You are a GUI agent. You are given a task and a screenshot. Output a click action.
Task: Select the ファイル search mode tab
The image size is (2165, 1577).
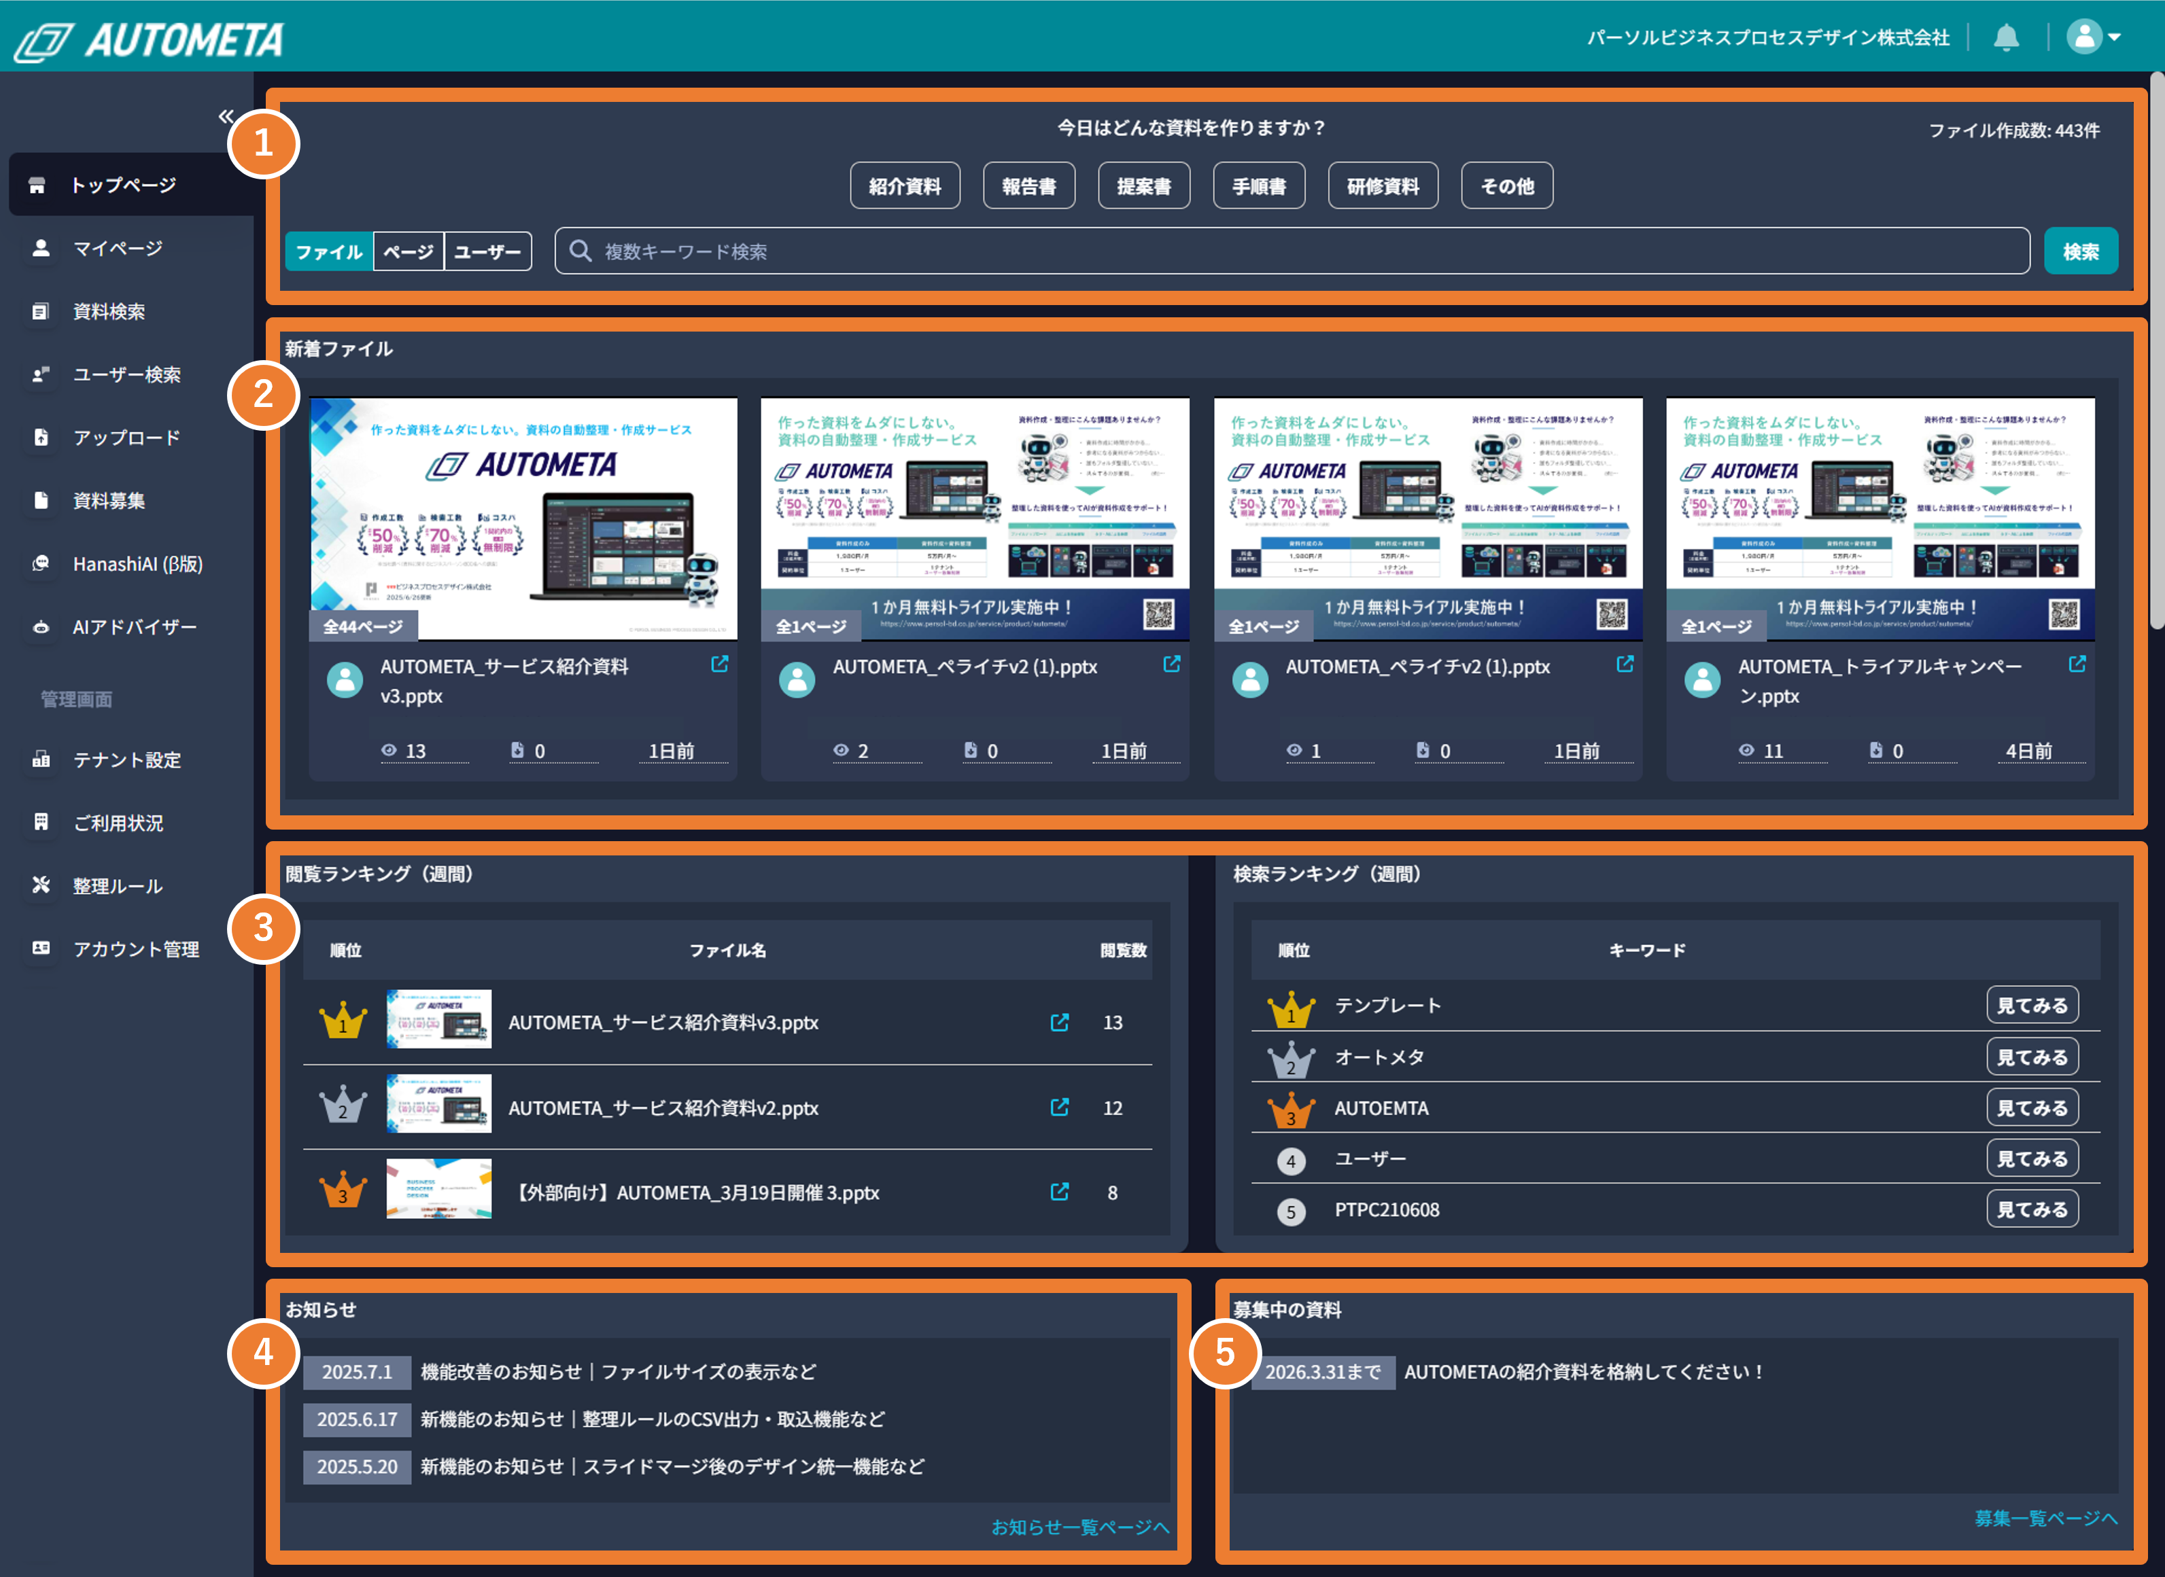coord(328,251)
